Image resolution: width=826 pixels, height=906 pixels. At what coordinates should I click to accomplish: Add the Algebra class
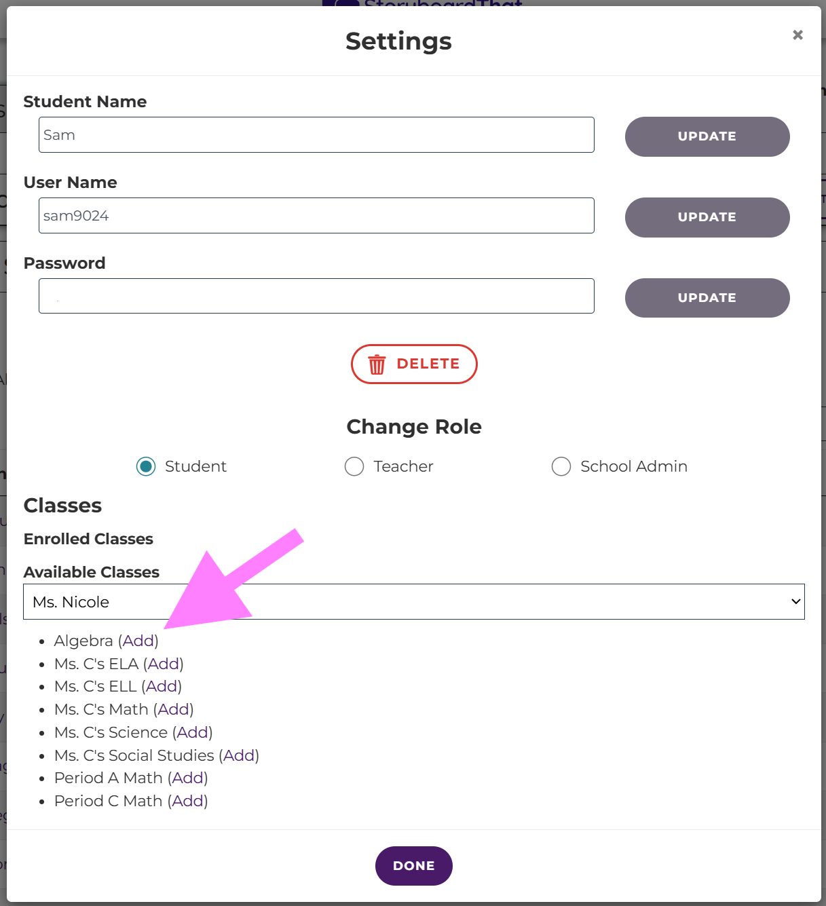point(138,641)
